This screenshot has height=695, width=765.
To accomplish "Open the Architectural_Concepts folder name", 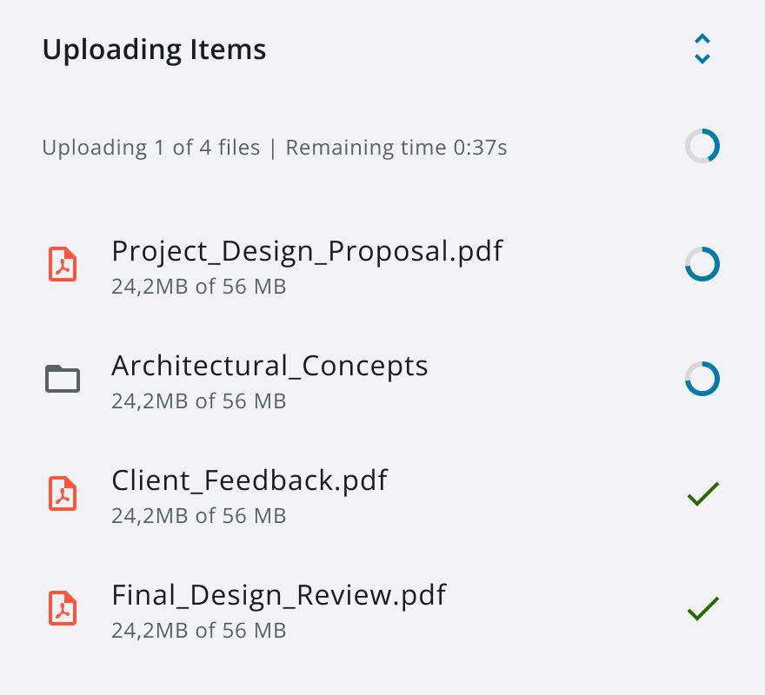I will [x=269, y=366].
